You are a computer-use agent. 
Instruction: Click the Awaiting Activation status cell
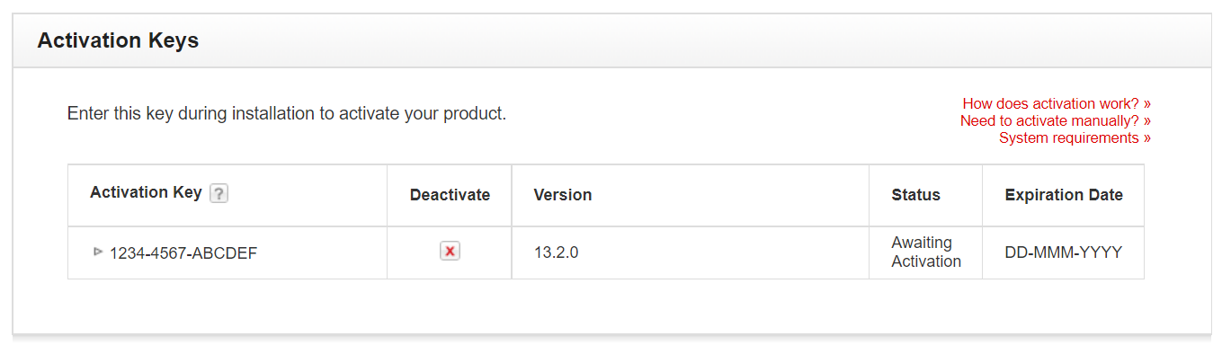pyautogui.click(x=926, y=252)
